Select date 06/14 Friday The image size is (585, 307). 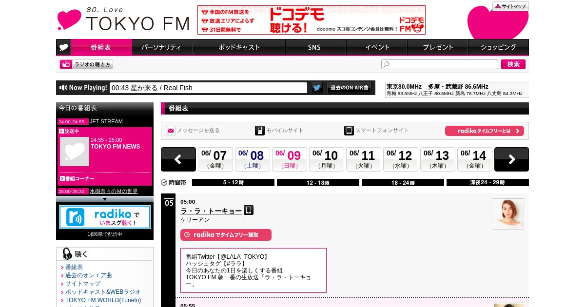click(x=475, y=159)
